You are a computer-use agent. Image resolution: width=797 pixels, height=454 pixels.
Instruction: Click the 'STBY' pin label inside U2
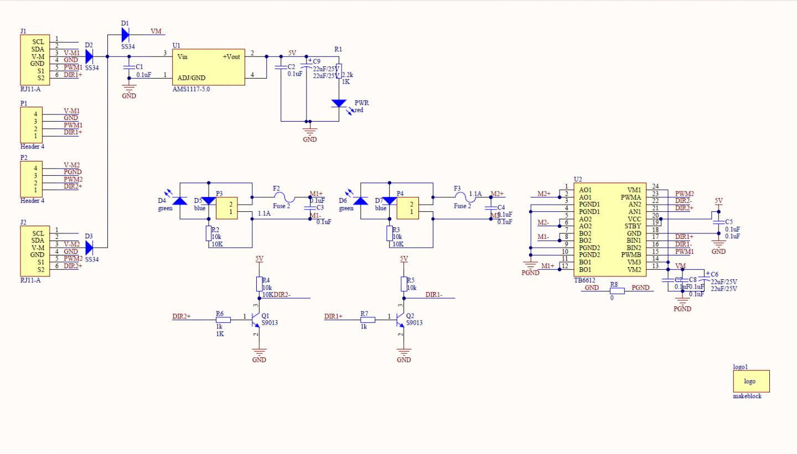coord(633,226)
